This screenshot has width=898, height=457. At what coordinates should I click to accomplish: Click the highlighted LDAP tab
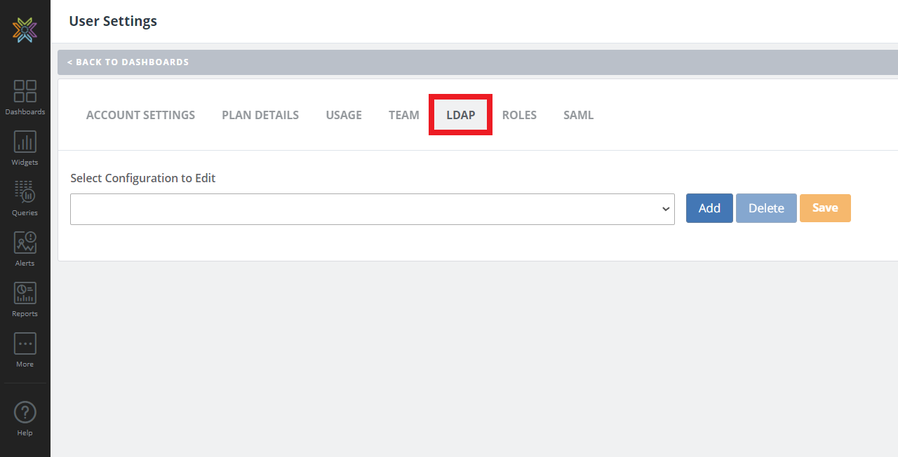point(461,115)
